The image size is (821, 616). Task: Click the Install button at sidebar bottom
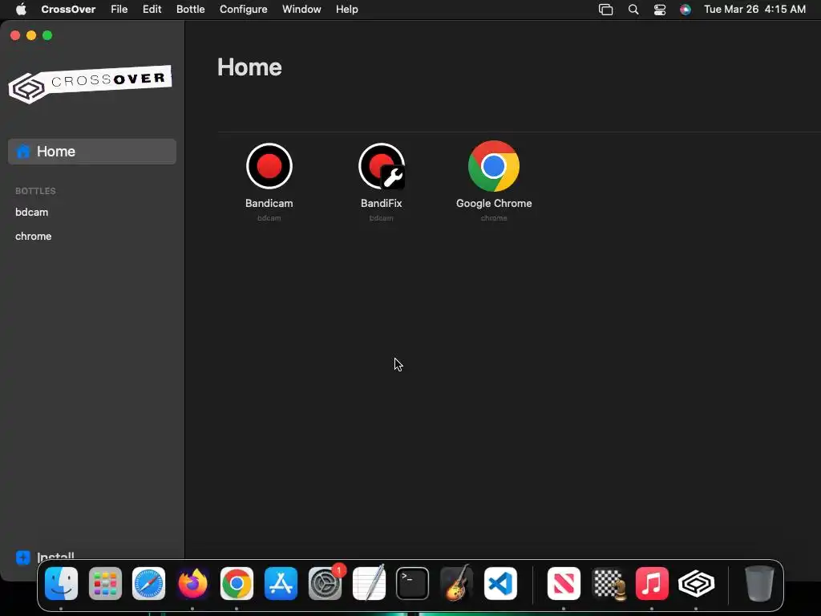pos(46,557)
